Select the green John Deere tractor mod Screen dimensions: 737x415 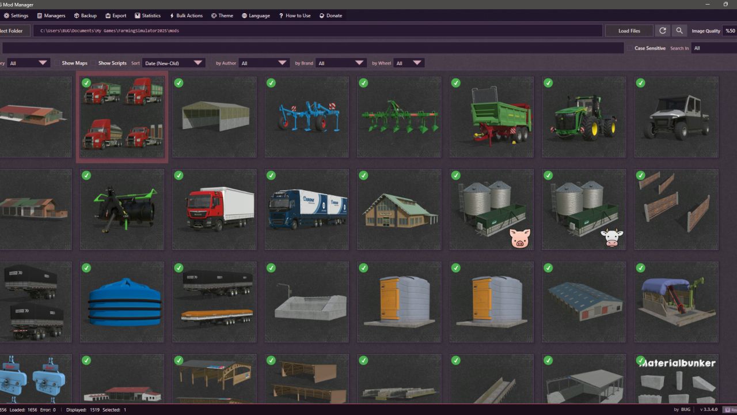(584, 117)
